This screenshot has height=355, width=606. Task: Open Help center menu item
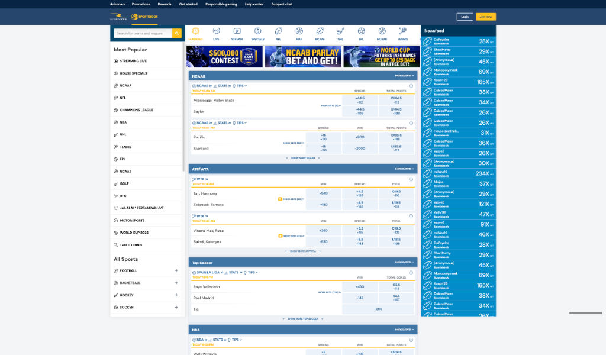[x=254, y=4]
